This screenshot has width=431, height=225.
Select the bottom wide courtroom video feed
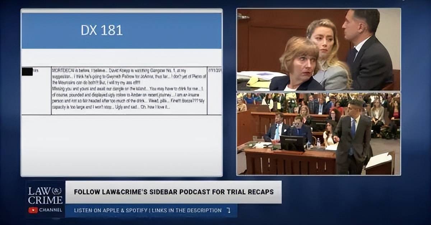pos(319,134)
